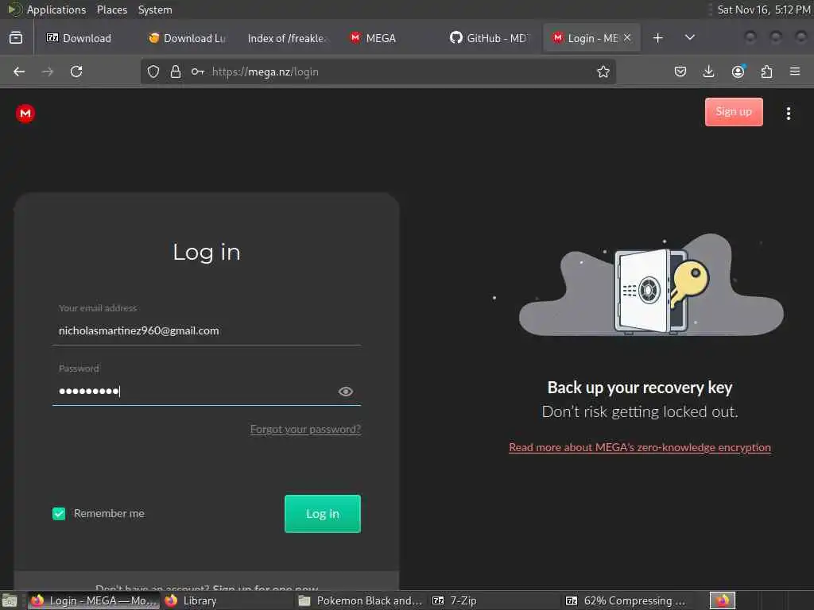Open the MEGA page options menu

pyautogui.click(x=788, y=113)
